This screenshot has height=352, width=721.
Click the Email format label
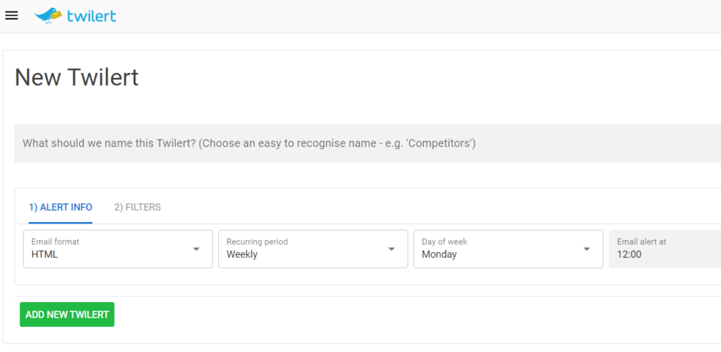(x=56, y=242)
